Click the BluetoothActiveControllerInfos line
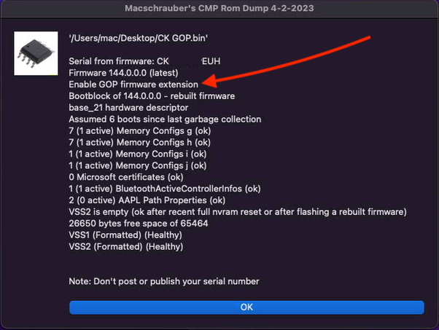 tap(165, 189)
